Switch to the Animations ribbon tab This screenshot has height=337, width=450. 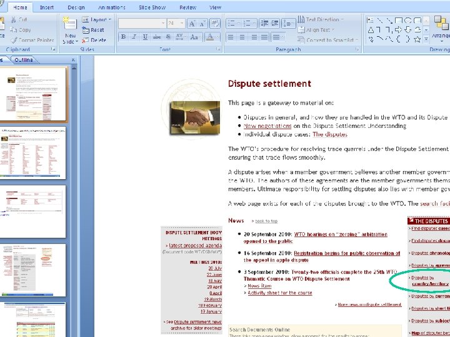click(112, 7)
